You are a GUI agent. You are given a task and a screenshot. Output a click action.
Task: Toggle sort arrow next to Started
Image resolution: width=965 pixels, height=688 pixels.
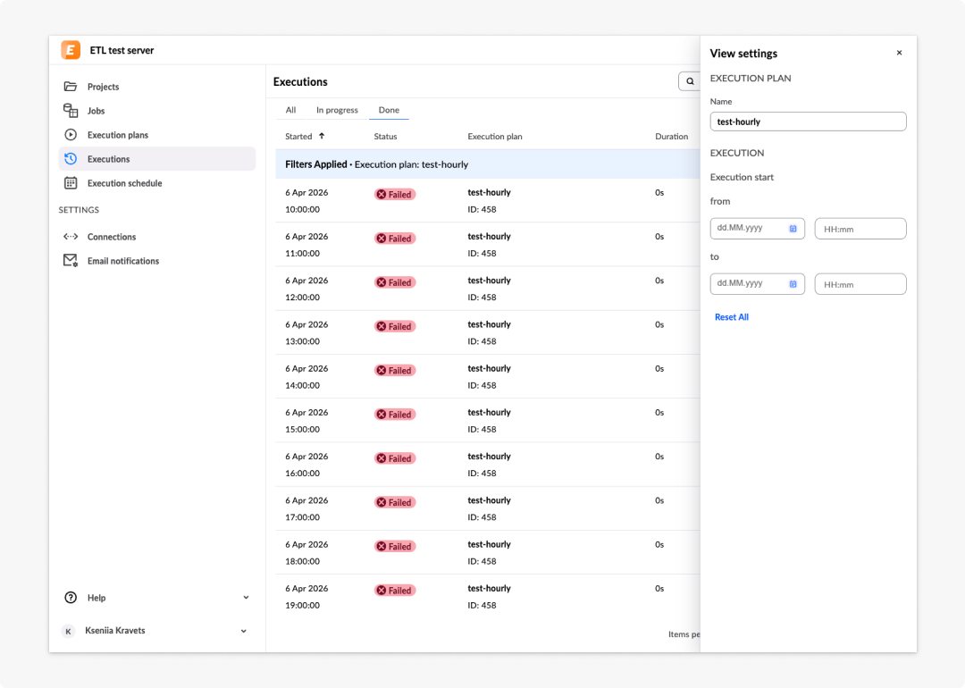(322, 136)
